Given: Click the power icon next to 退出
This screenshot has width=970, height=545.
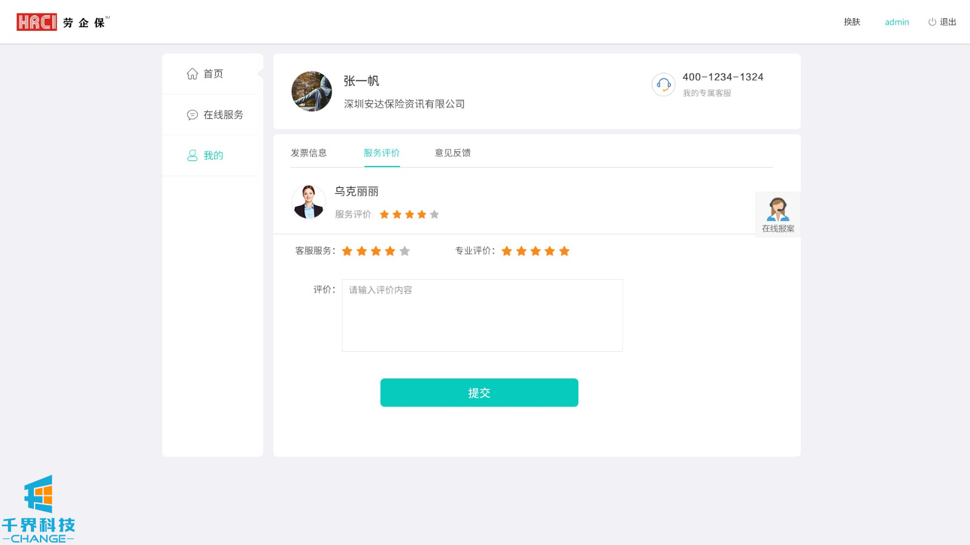Looking at the screenshot, I should click(932, 22).
